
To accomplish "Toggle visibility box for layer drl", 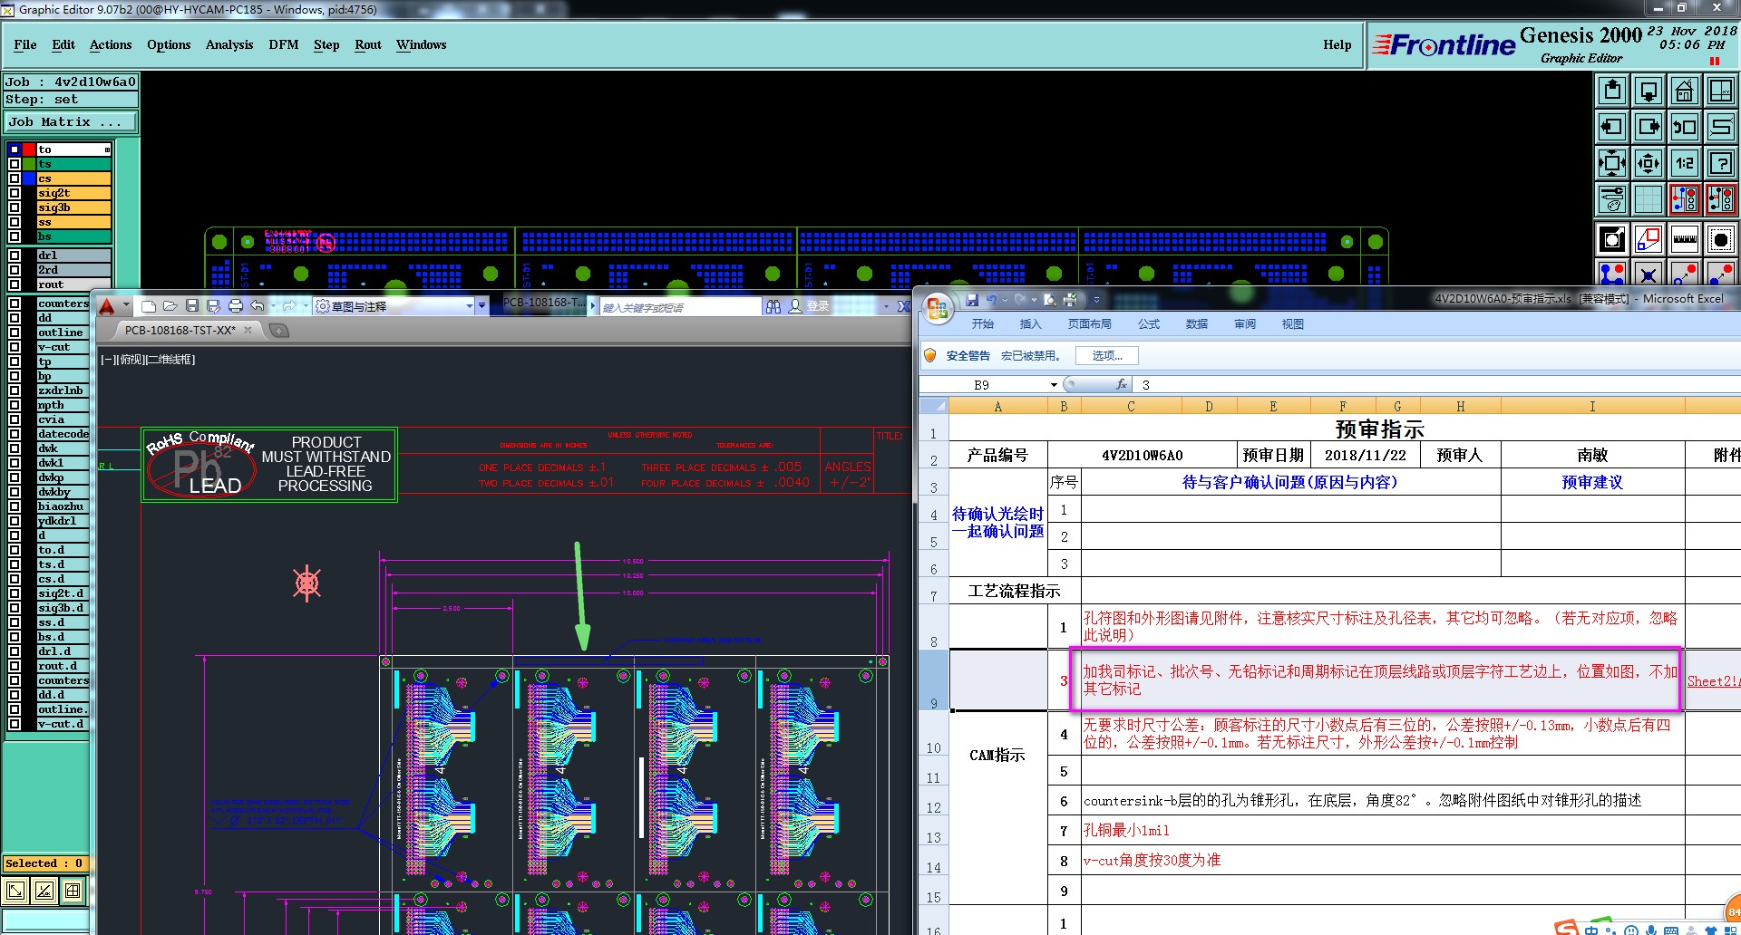I will pos(15,255).
